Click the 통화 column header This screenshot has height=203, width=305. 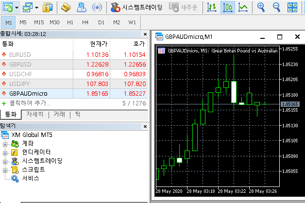tap(36, 44)
